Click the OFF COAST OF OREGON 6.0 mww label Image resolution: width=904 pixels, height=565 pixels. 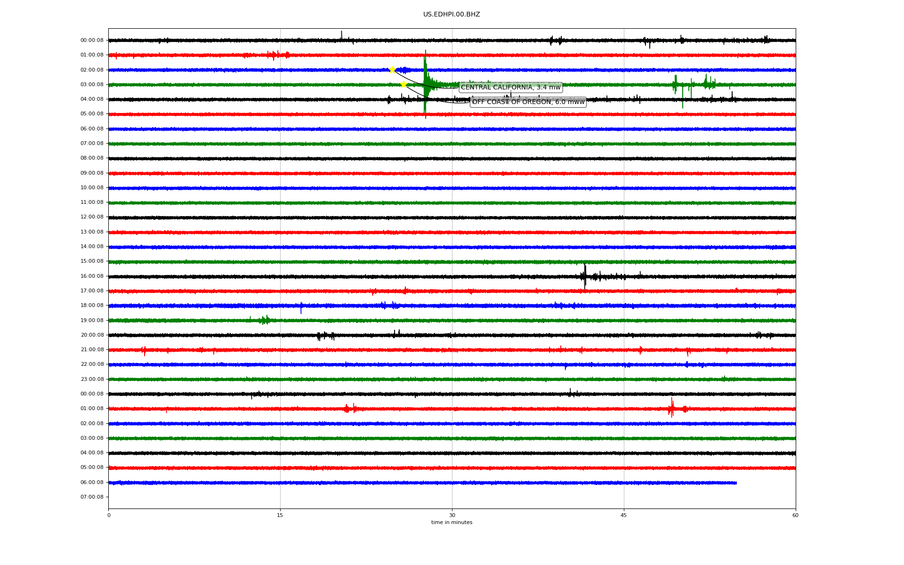pos(528,102)
